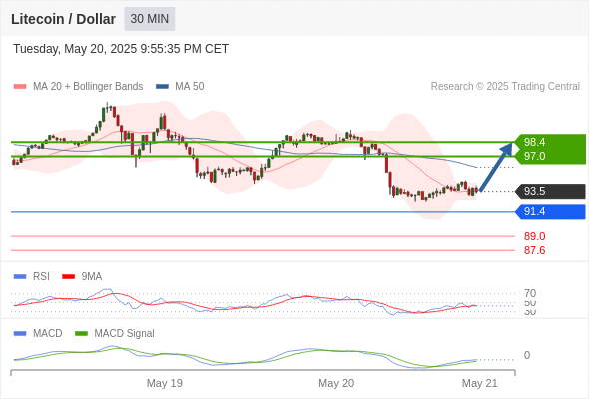Click the MACD blue legend marker
Image resolution: width=589 pixels, height=399 pixels.
point(20,334)
